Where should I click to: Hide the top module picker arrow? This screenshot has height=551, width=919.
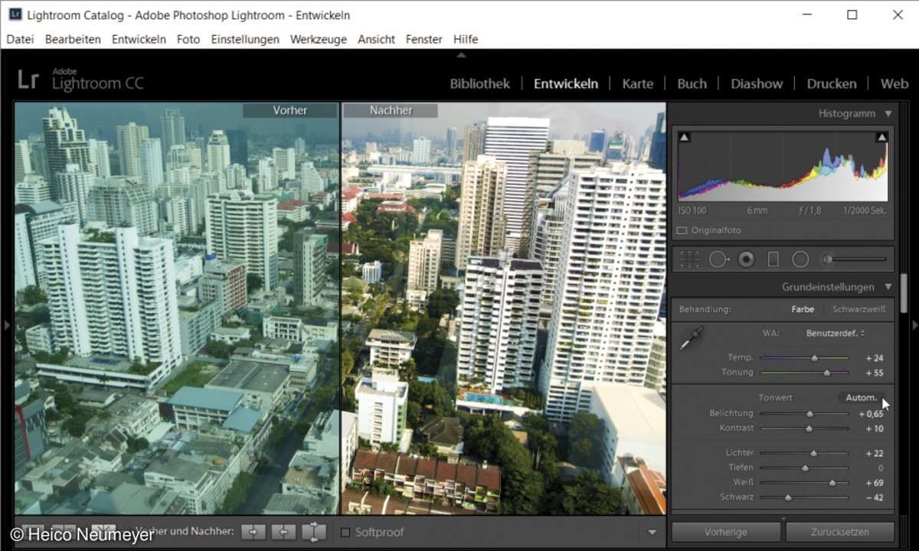460,55
